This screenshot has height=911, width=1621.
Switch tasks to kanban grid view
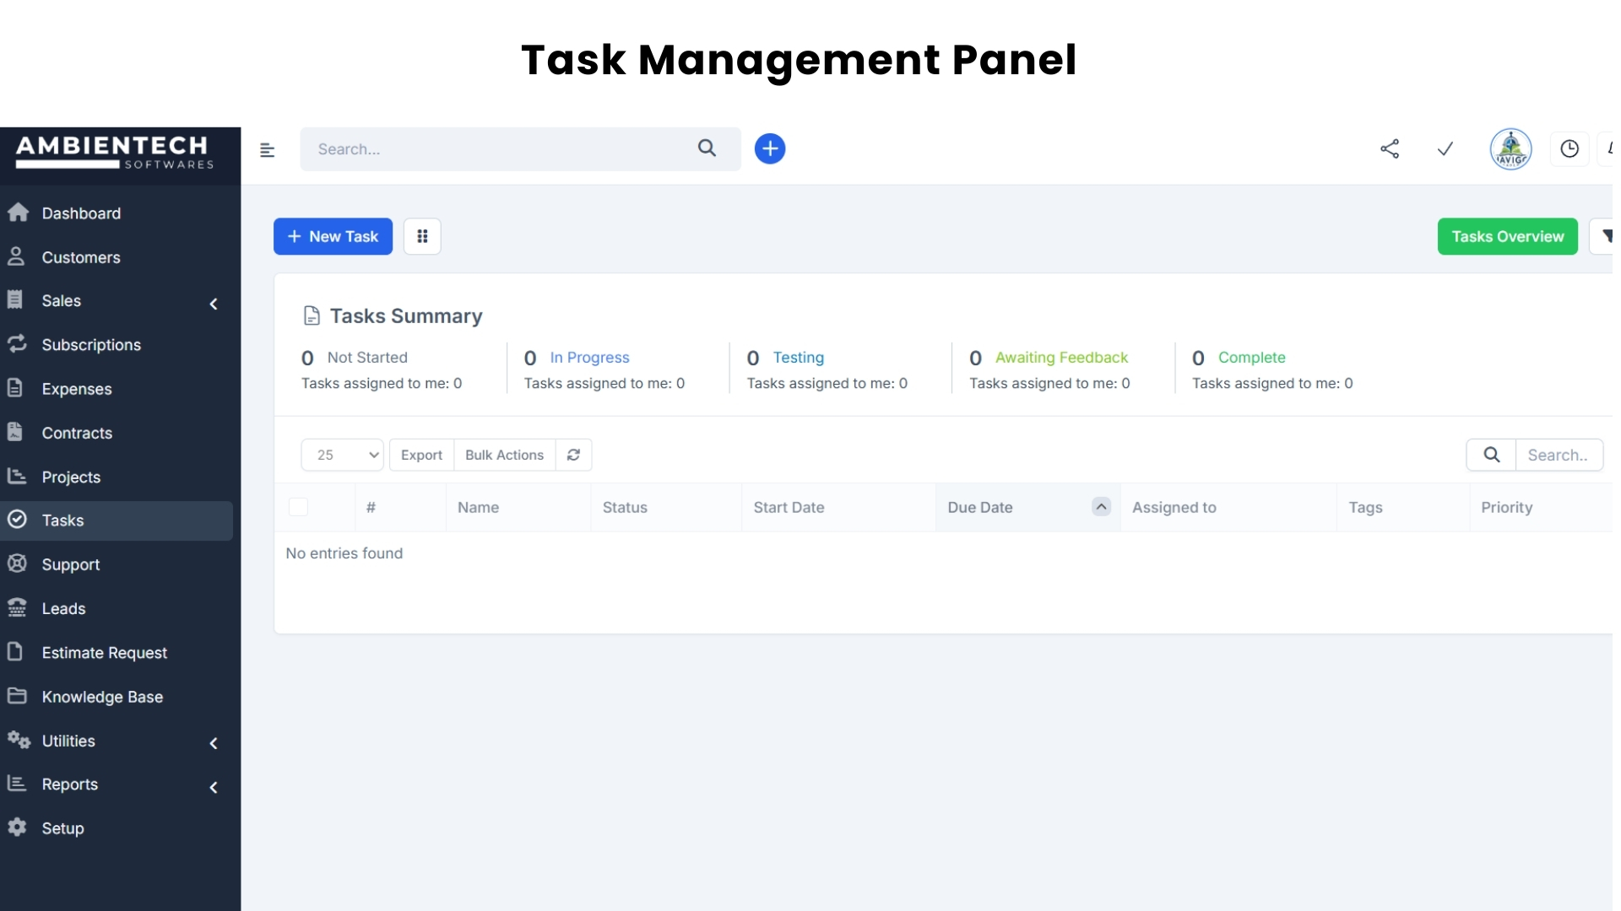pos(421,236)
